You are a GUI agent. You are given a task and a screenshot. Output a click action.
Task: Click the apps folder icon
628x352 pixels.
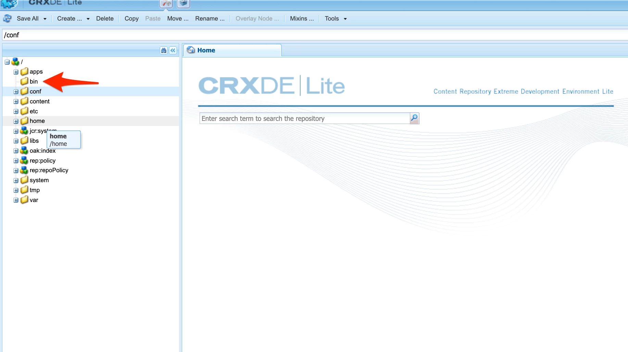24,72
